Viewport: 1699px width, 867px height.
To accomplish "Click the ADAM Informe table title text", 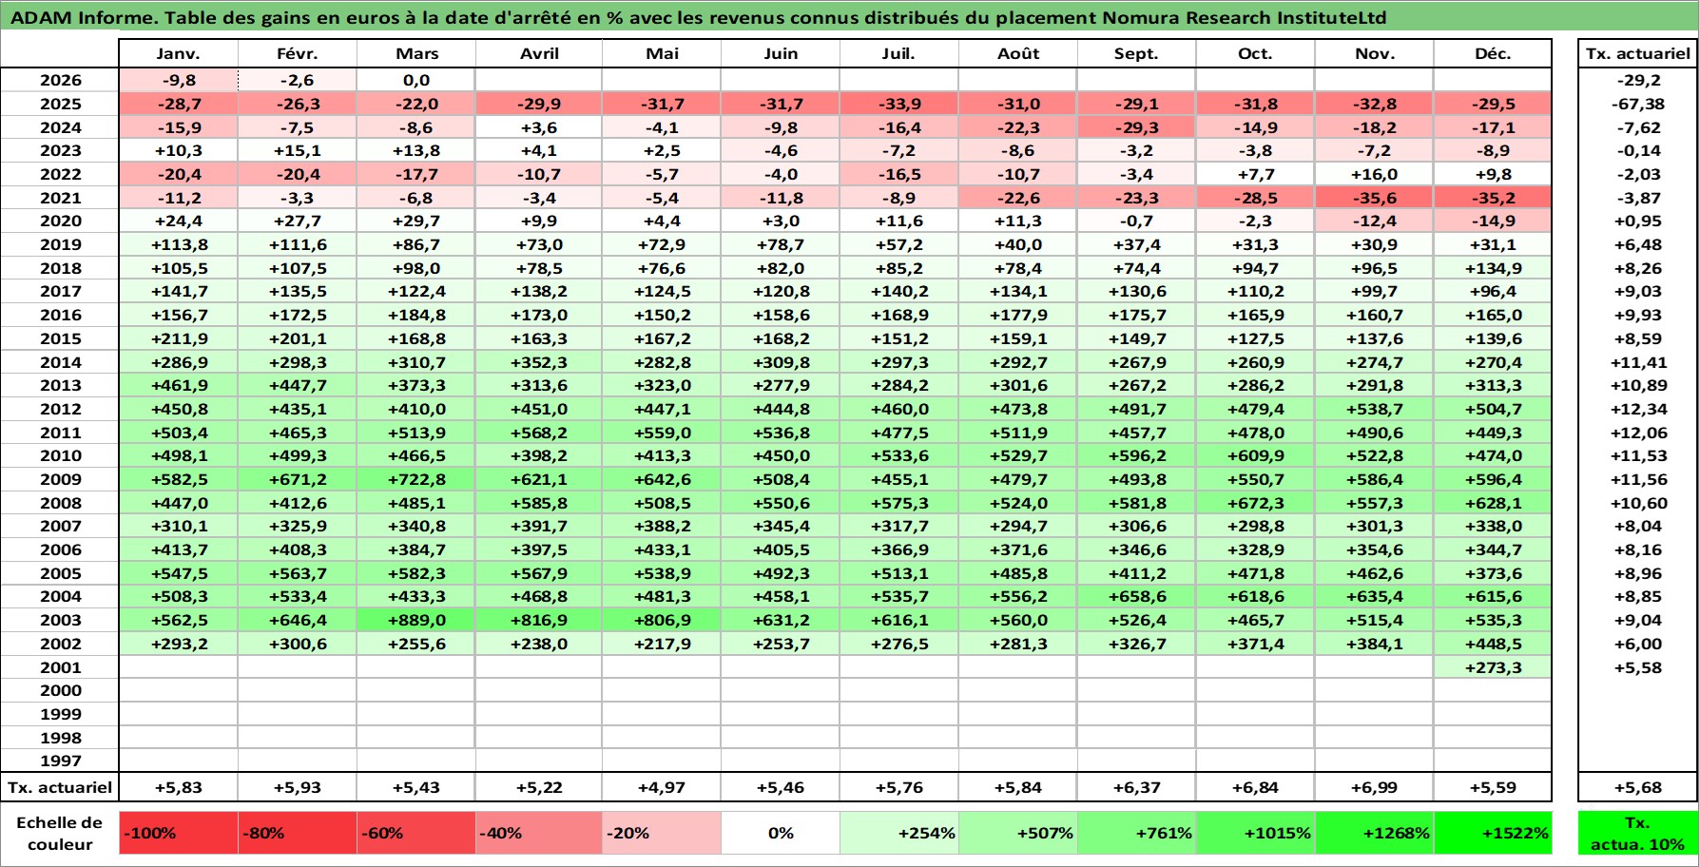I will pyautogui.click(x=699, y=17).
